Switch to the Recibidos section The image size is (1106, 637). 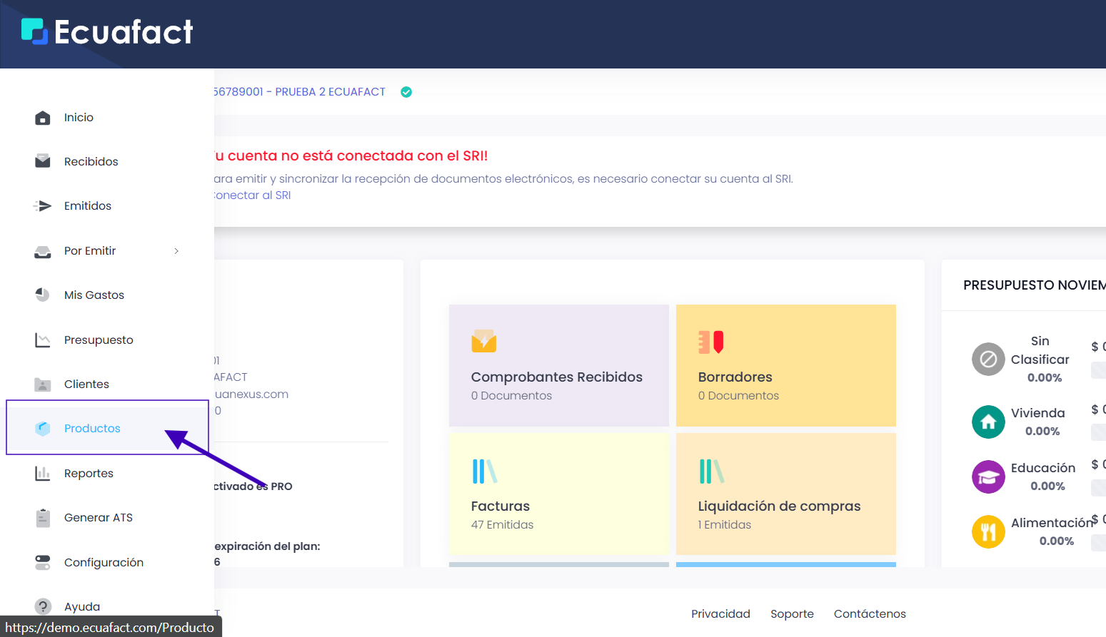tap(91, 160)
